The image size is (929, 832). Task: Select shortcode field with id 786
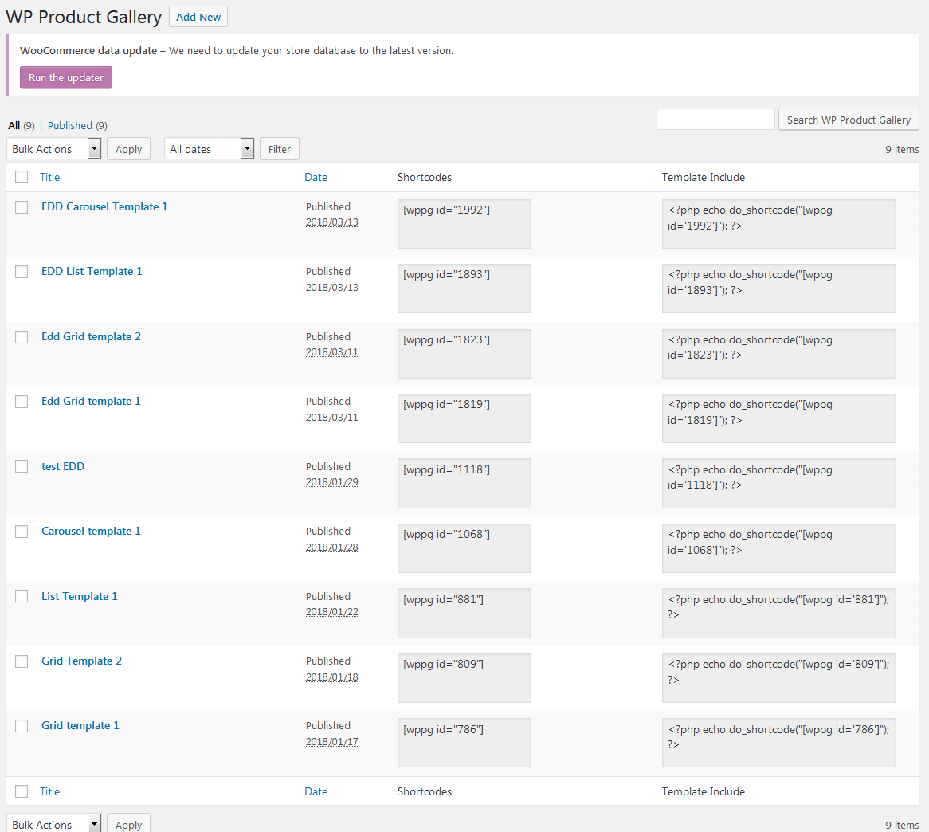click(464, 743)
